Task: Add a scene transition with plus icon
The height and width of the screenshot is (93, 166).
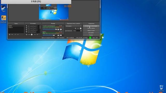Action: click(x=75, y=28)
